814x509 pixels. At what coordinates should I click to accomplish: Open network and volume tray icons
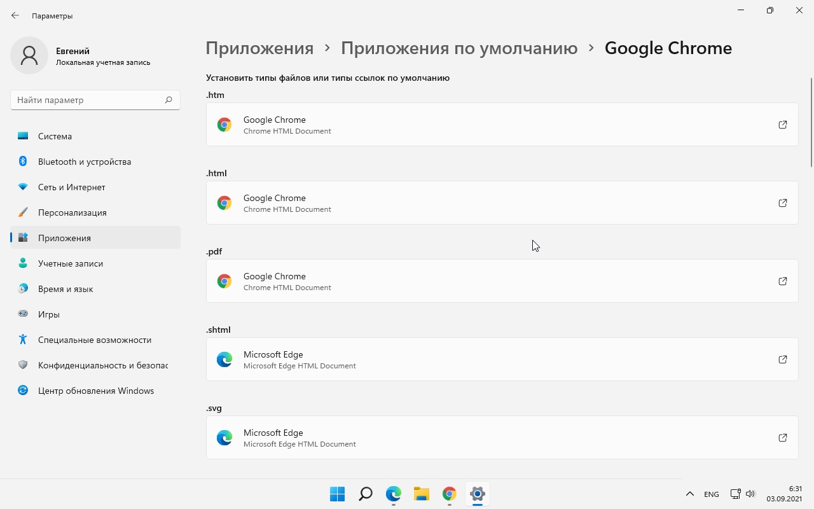click(742, 494)
